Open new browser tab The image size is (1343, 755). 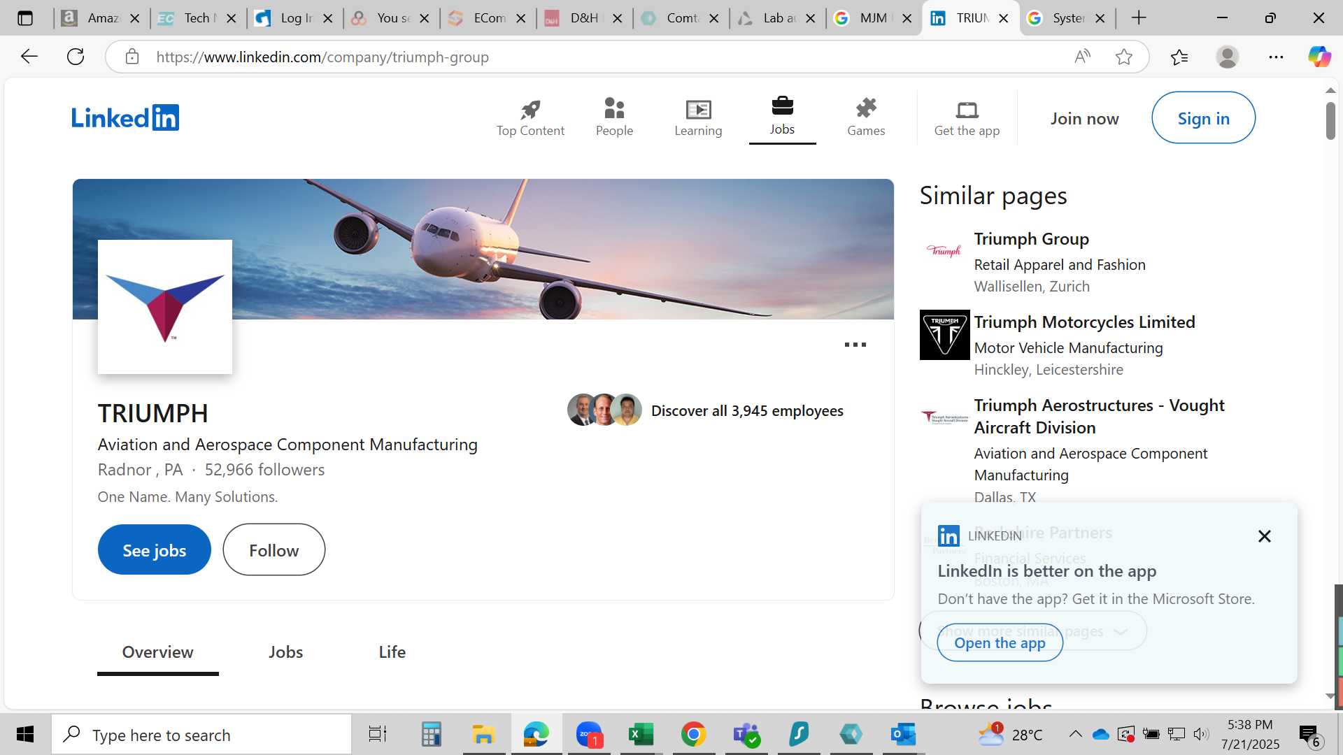(1139, 18)
